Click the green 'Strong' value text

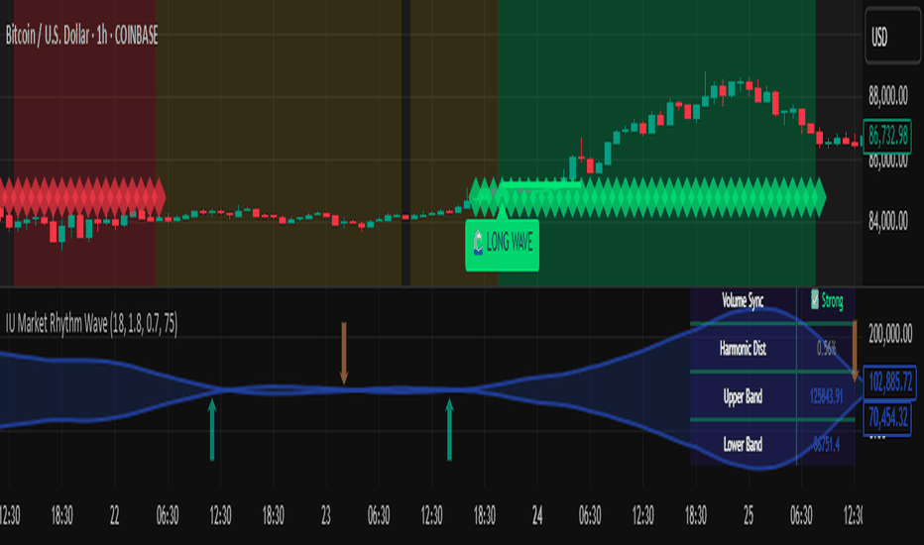click(x=832, y=301)
